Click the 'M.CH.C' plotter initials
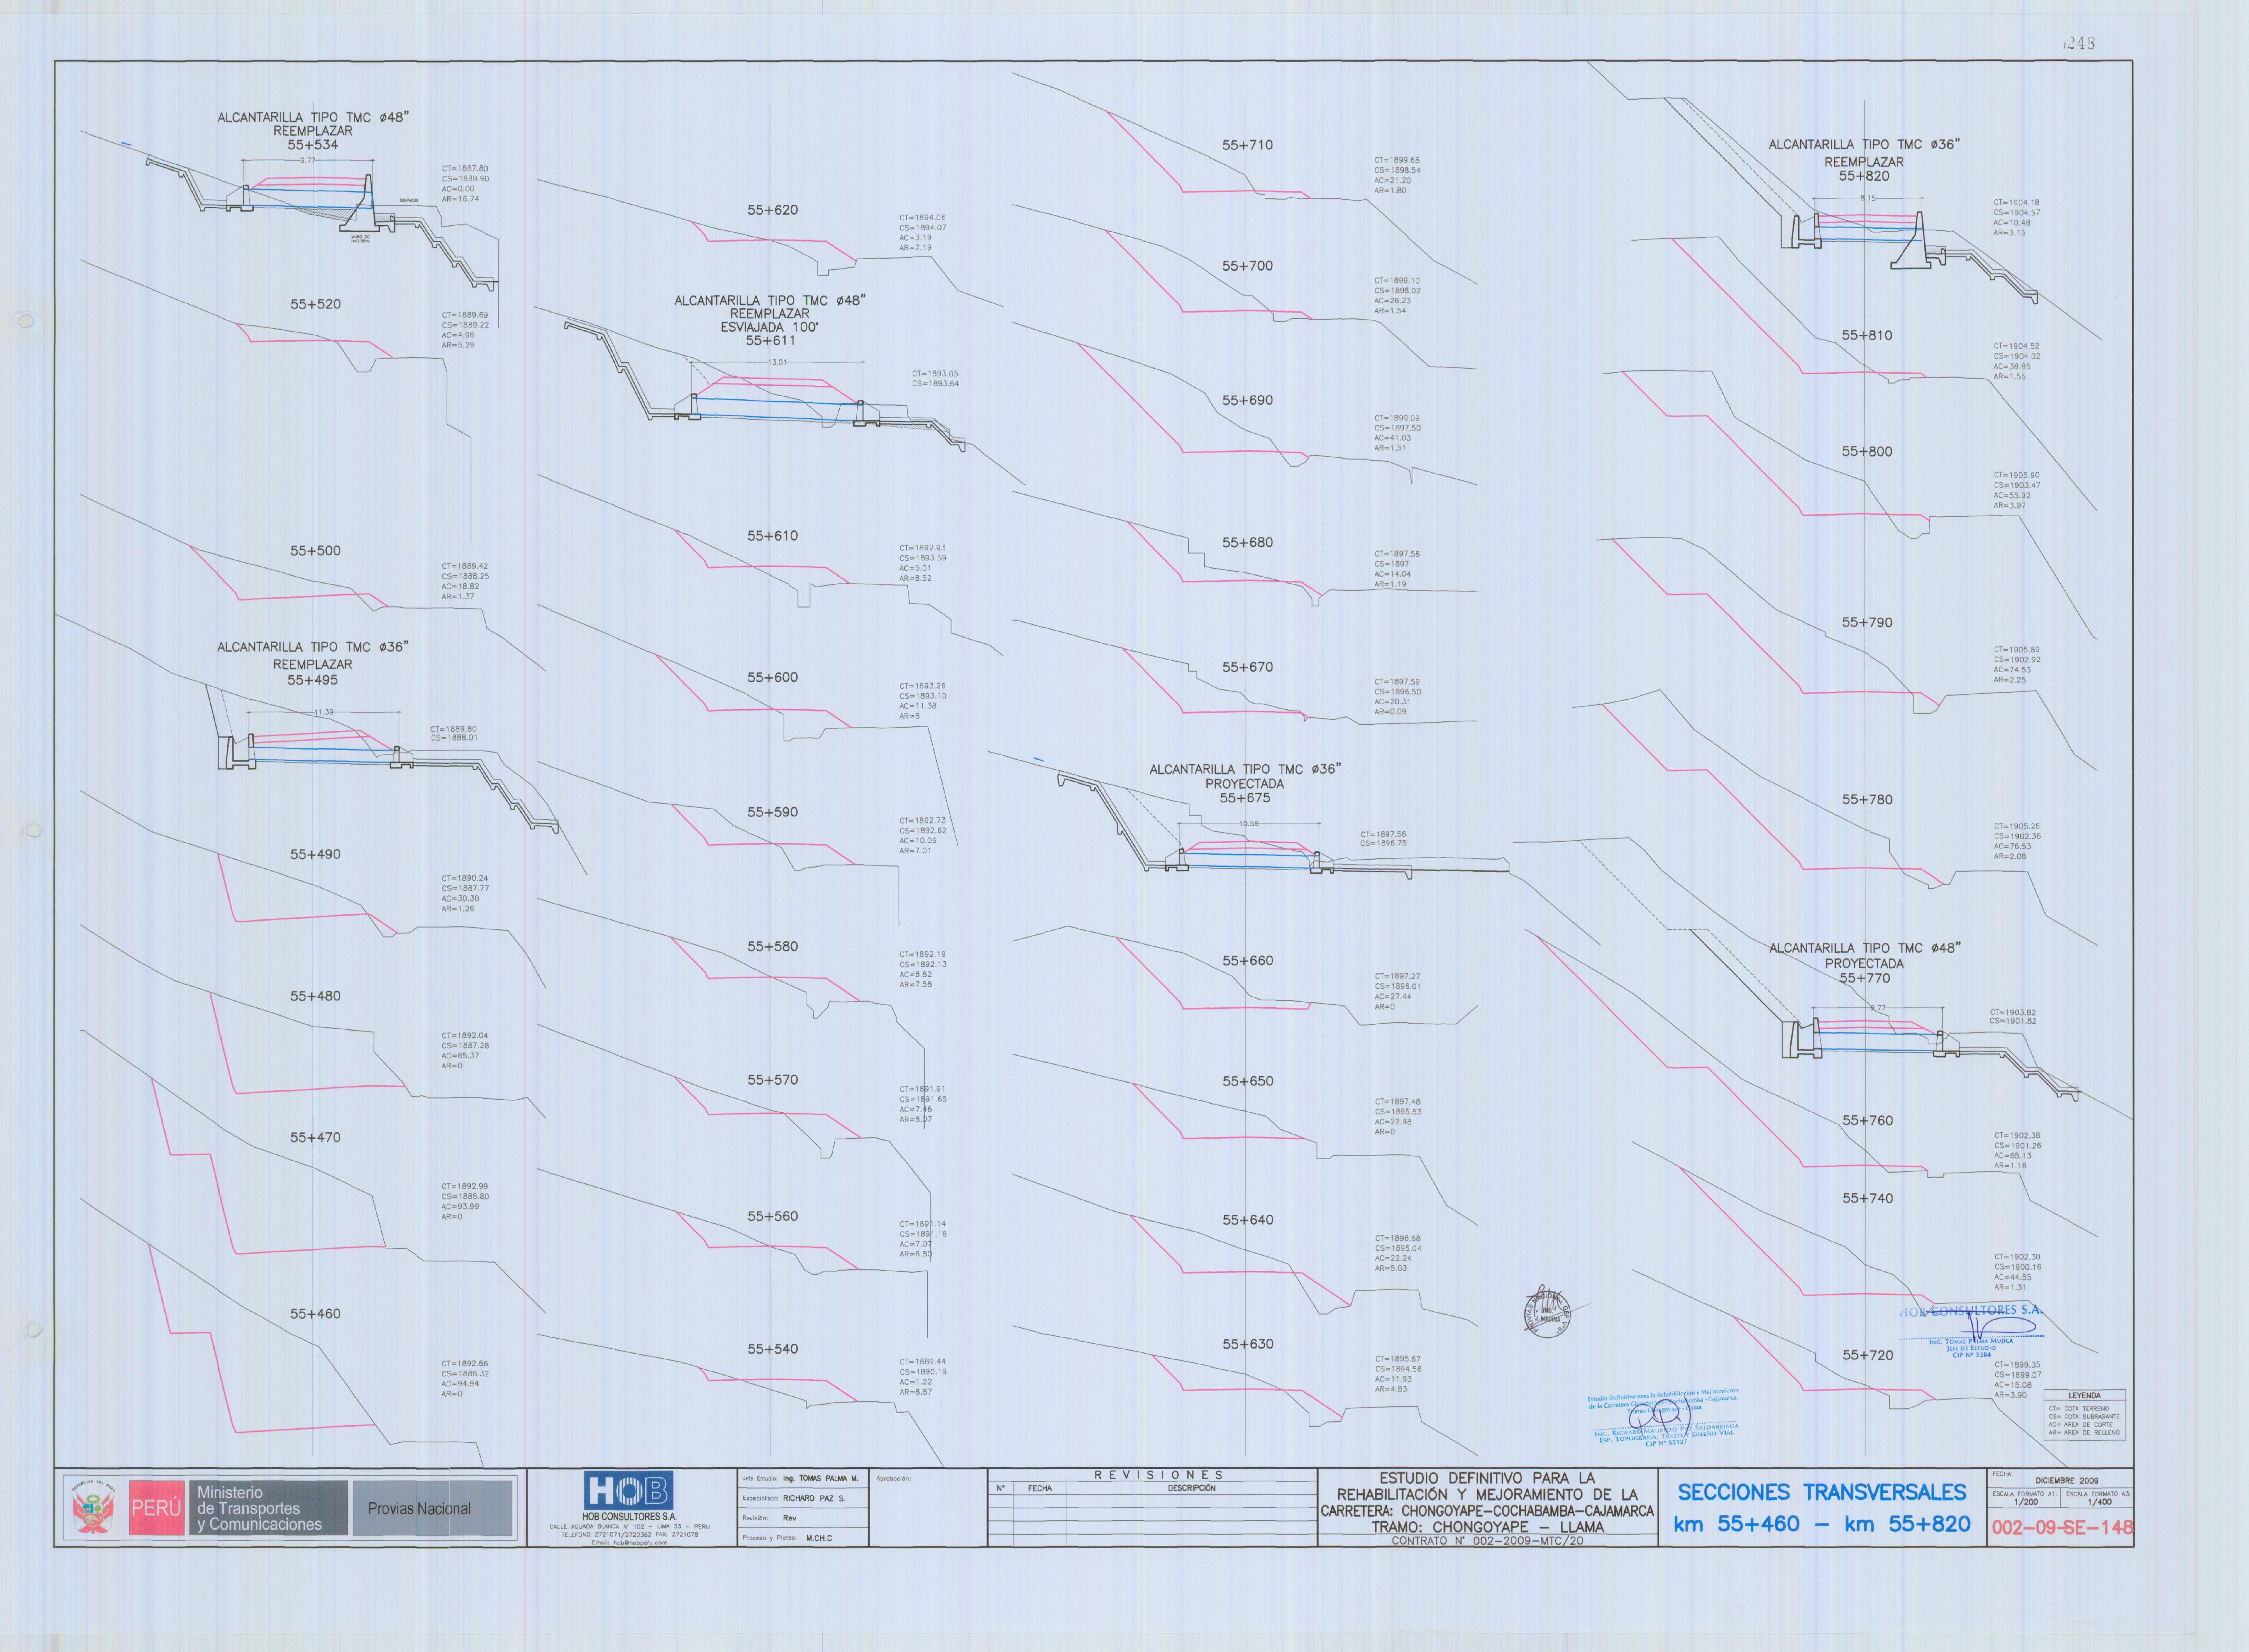 (x=819, y=1538)
